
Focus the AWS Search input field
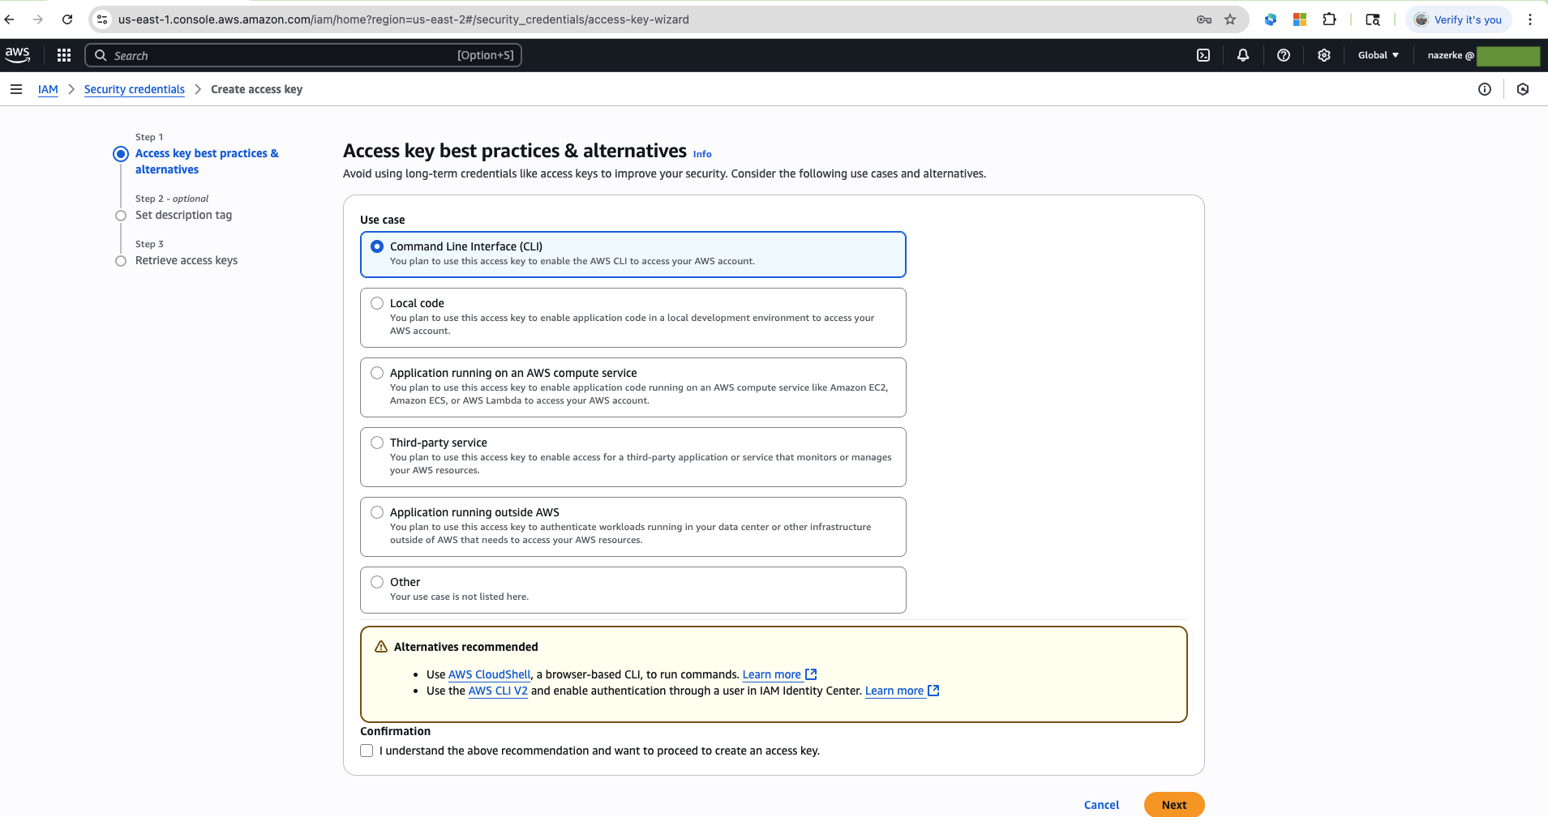pyautogui.click(x=303, y=55)
